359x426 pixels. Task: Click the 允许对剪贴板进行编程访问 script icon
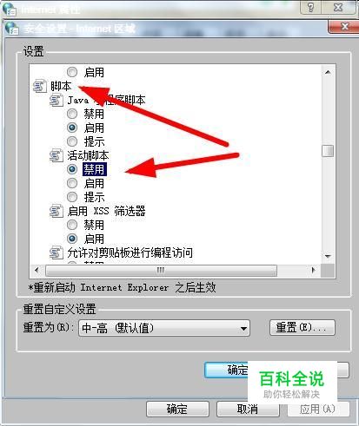pyautogui.click(x=57, y=252)
